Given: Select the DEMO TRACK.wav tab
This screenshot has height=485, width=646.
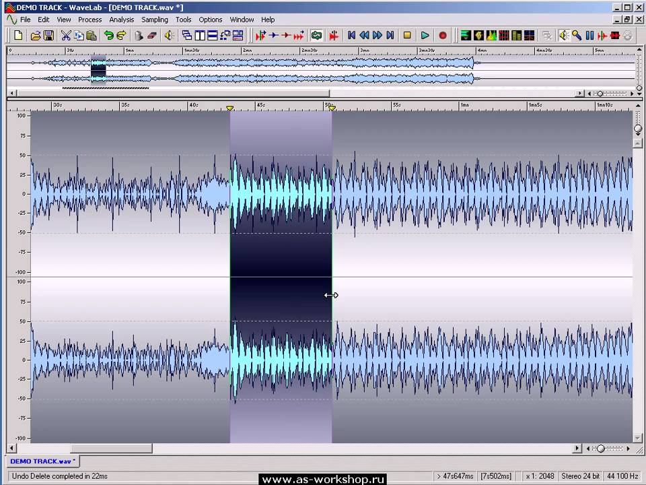Looking at the screenshot, I should [x=42, y=461].
